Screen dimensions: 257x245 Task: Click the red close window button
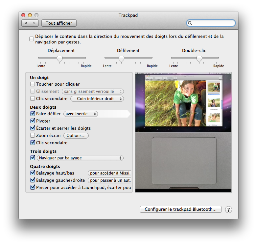point(23,15)
